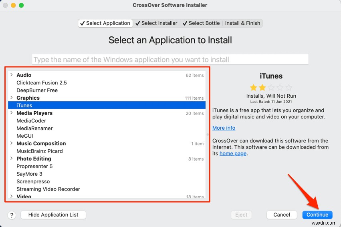Open the help question mark button
Viewport: 341px width, 227px height.
(x=12, y=215)
